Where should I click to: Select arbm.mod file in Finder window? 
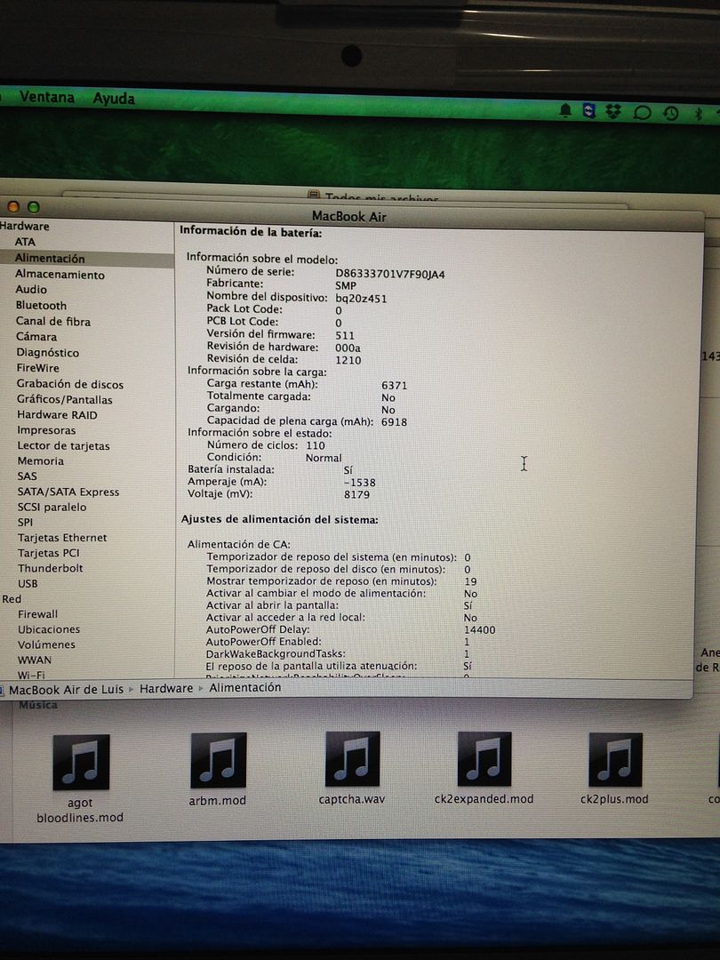coord(218,770)
